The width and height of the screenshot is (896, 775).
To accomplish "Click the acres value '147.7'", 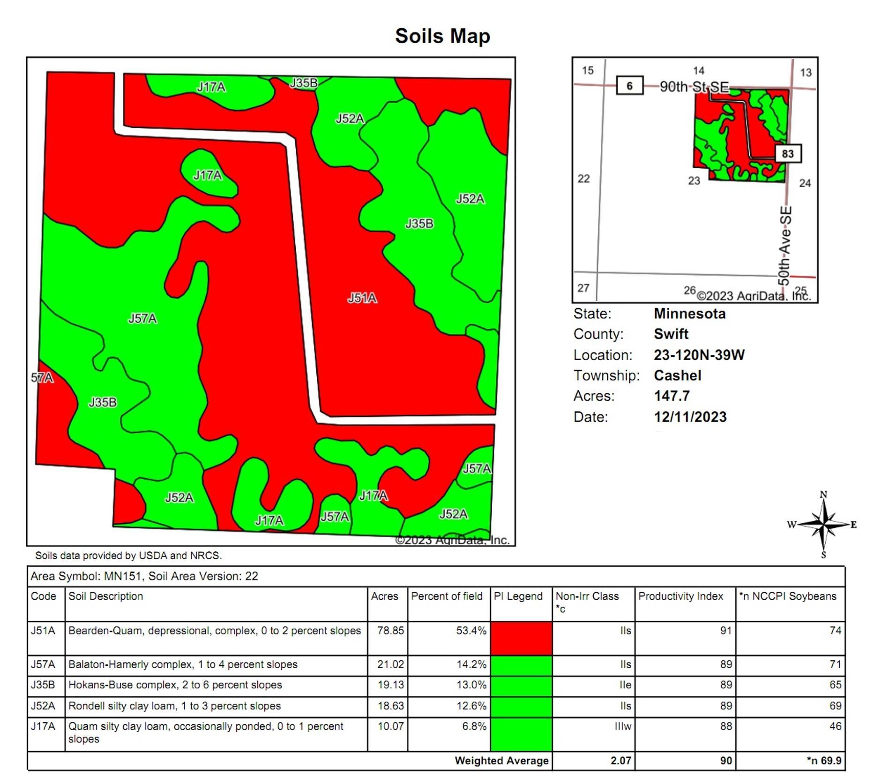I will (x=672, y=396).
